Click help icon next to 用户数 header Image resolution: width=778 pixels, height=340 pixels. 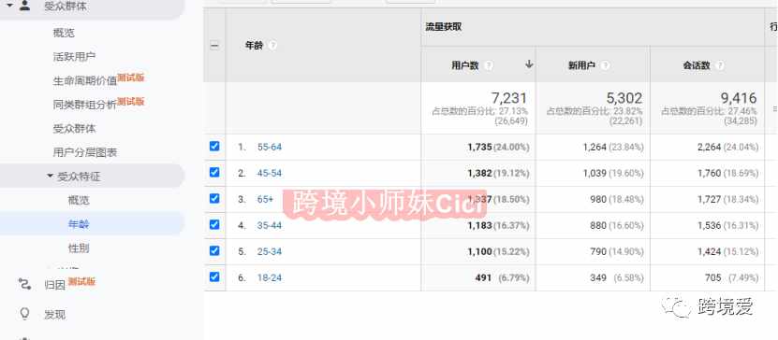click(489, 65)
